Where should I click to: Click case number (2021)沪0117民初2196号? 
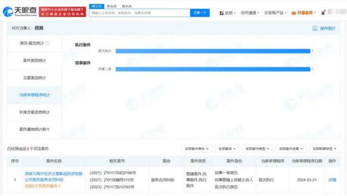(113, 173)
